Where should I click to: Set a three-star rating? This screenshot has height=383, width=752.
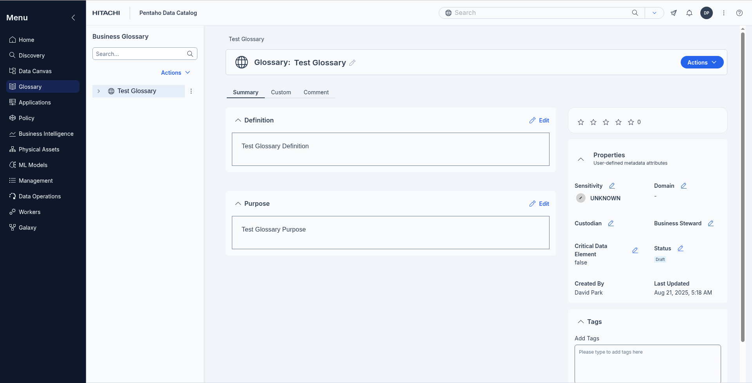pos(606,122)
